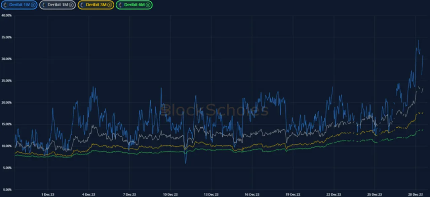The width and height of the screenshot is (430, 197).
Task: Click the blue 1W line's lowest dip near 11 Dec
Action: (186, 163)
